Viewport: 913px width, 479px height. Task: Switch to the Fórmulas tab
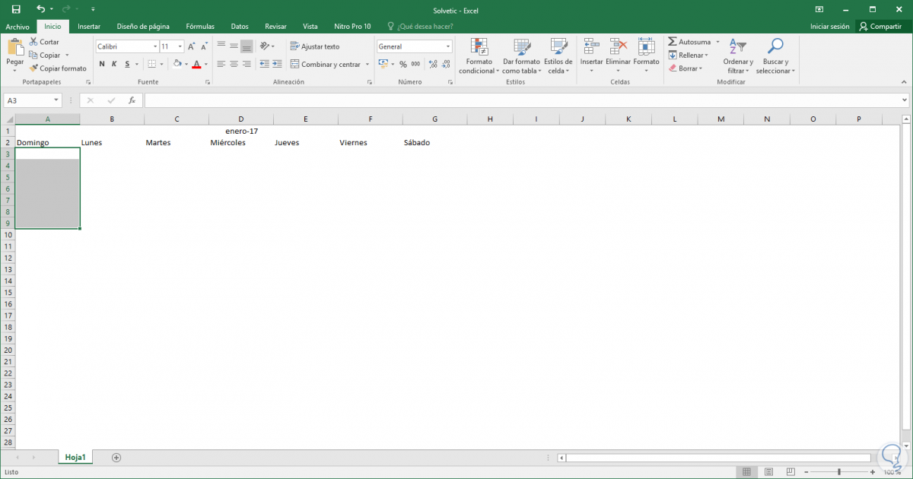pos(200,26)
